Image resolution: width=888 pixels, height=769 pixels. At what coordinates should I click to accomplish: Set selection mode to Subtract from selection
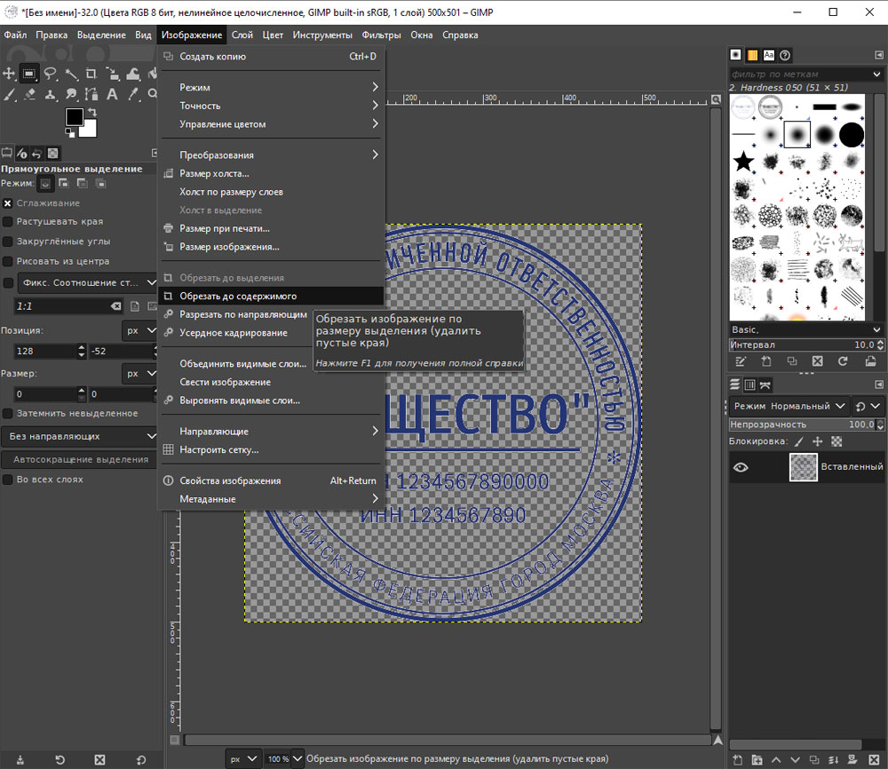(82, 184)
